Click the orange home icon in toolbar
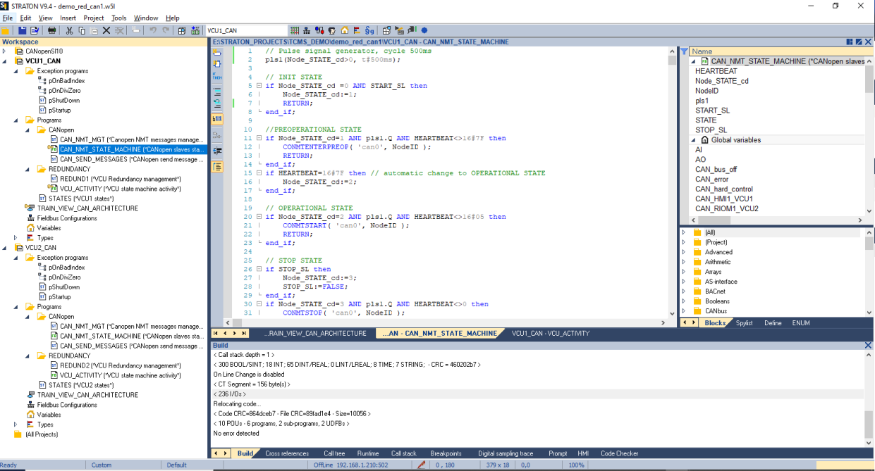Screen dimensions: 875x471 [345, 30]
